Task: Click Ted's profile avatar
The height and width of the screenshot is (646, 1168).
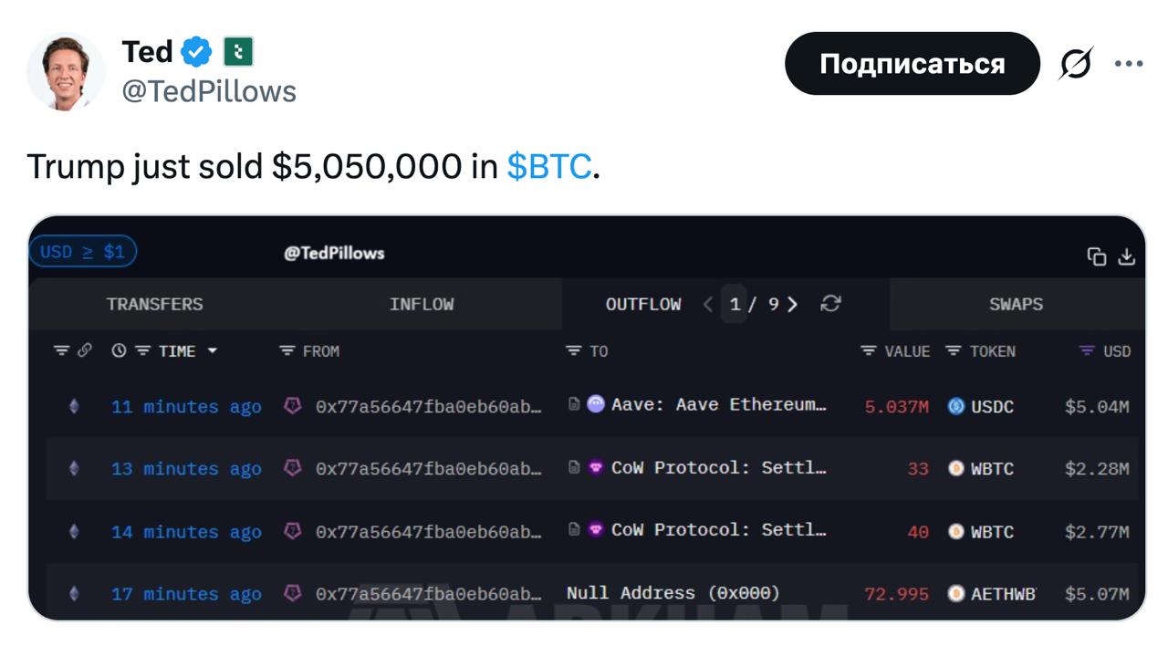Action: (x=66, y=71)
